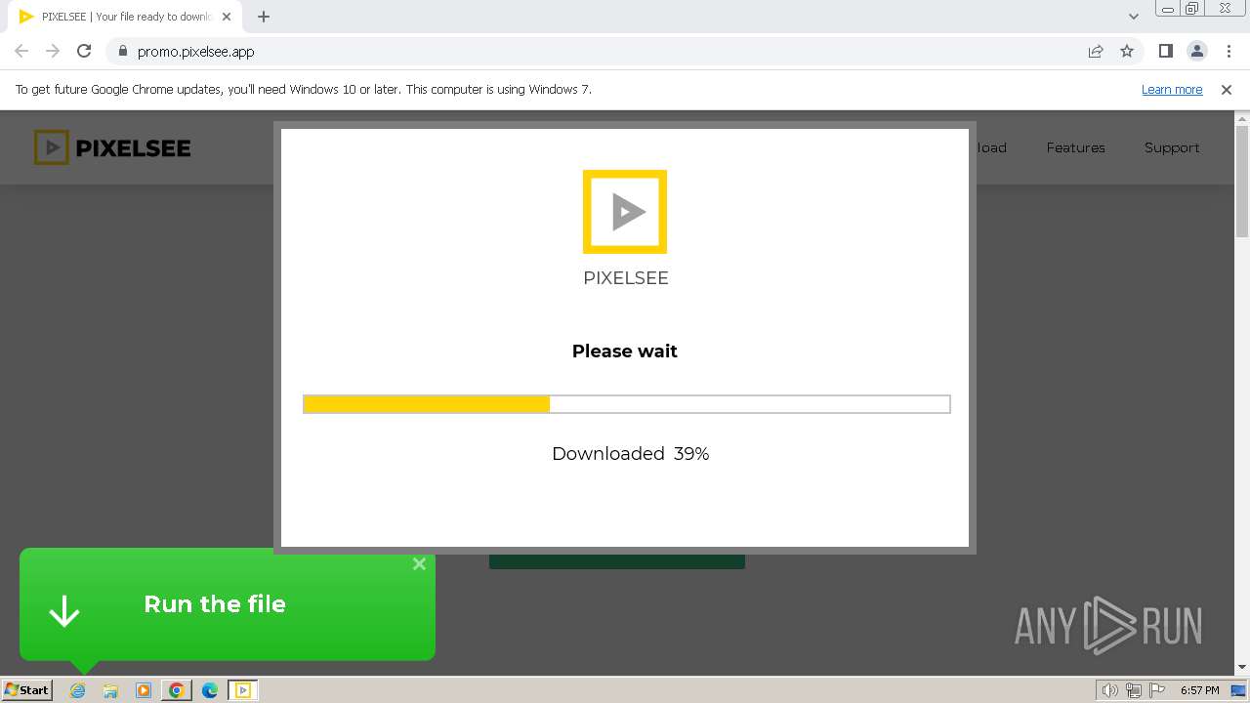Screen dimensions: 1250x703
Task: View site security lock info
Action: 122,51
